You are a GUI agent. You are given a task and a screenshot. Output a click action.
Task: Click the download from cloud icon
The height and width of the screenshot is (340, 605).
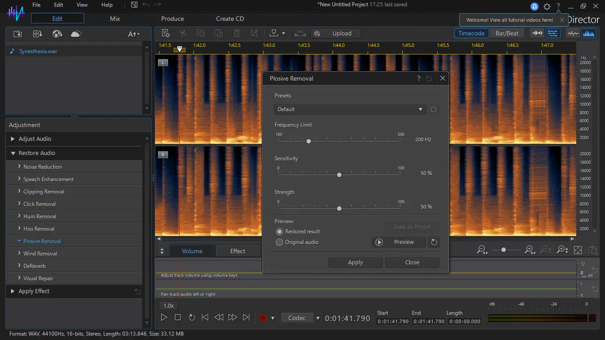click(x=76, y=34)
